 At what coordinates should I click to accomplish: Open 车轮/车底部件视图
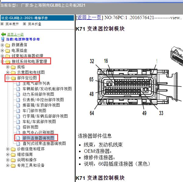[39, 122]
